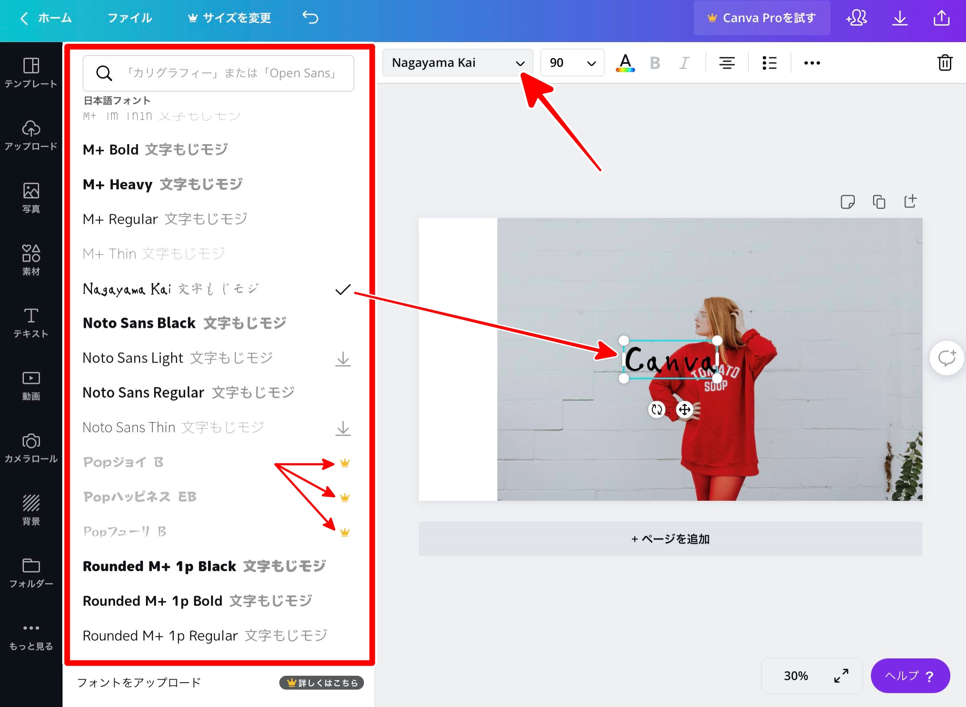Open the カメラロール panel
The width and height of the screenshot is (966, 707).
(31, 448)
